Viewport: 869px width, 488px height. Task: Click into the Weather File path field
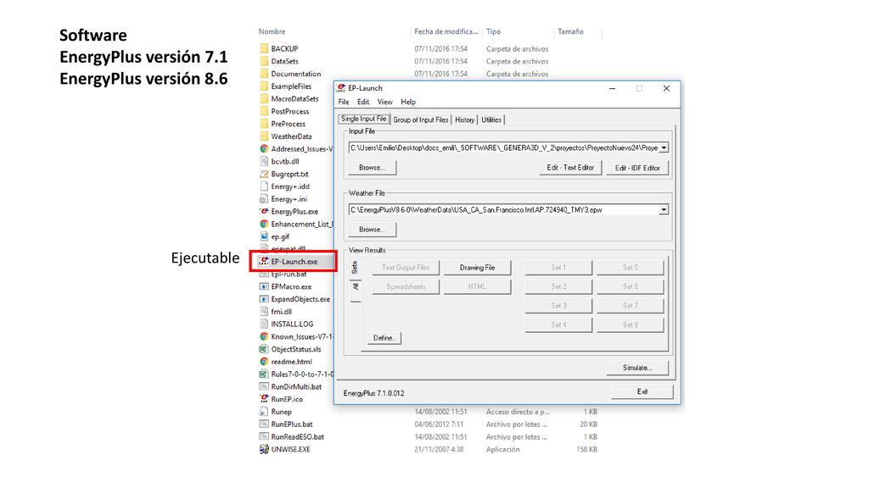[503, 210]
